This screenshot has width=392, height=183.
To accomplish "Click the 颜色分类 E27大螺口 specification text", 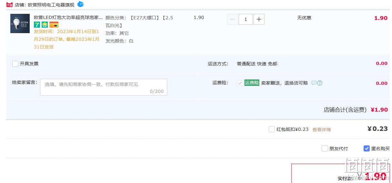I will (139, 22).
